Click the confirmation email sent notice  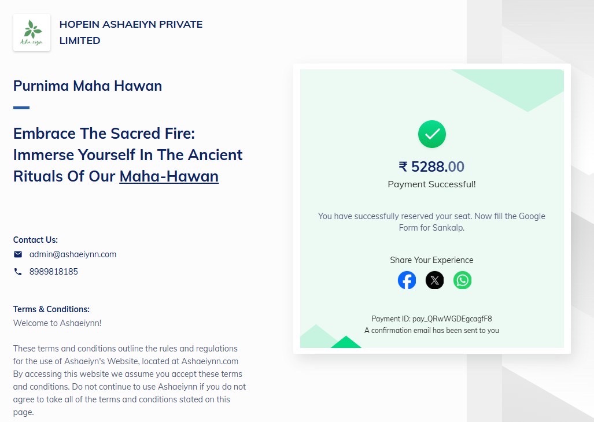point(431,331)
